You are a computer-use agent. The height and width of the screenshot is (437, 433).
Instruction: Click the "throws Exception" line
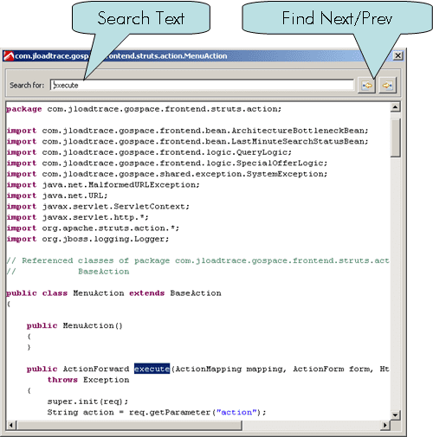(88, 380)
